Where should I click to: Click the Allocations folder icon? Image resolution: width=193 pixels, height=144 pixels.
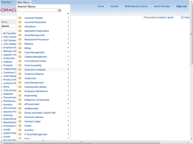(x=20, y=26)
